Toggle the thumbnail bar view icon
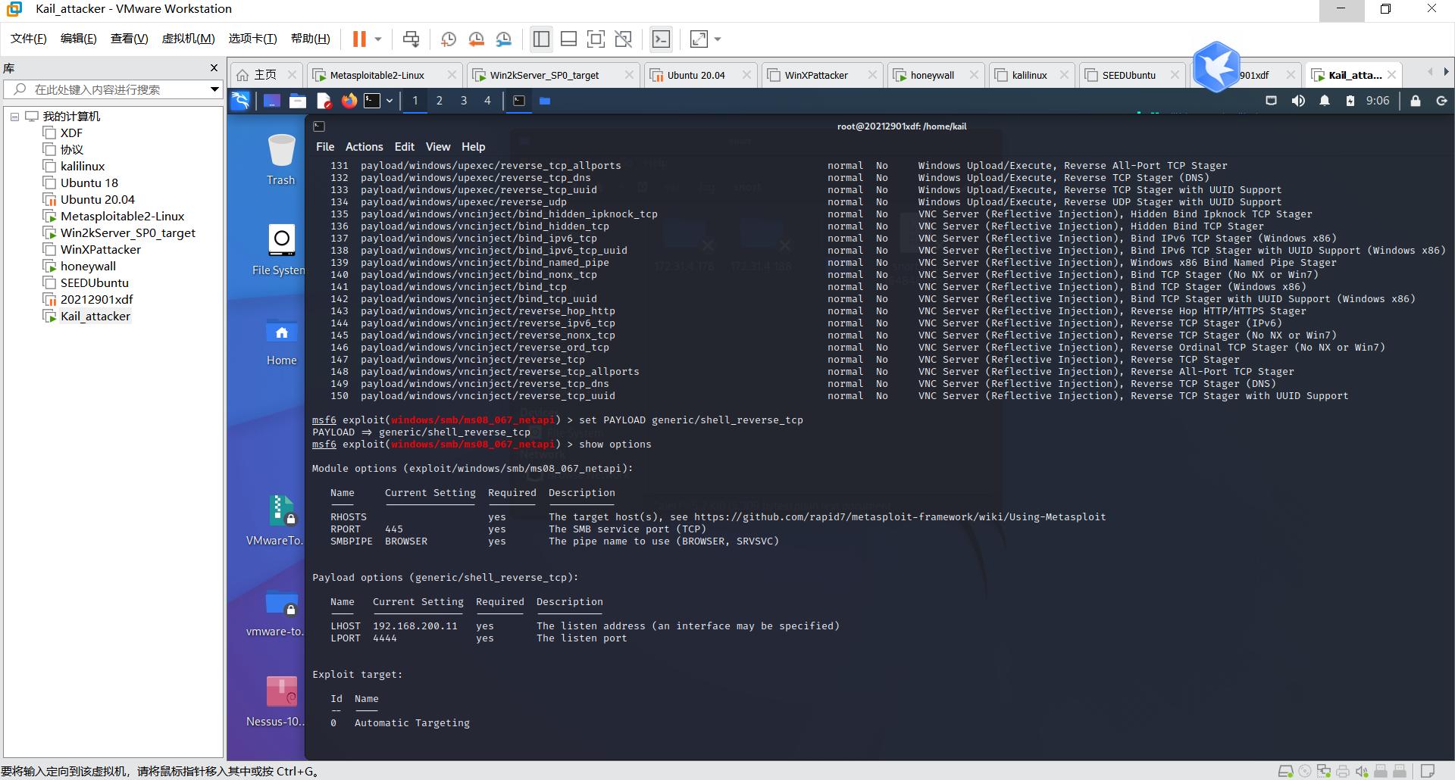Image resolution: width=1455 pixels, height=780 pixels. (x=568, y=39)
